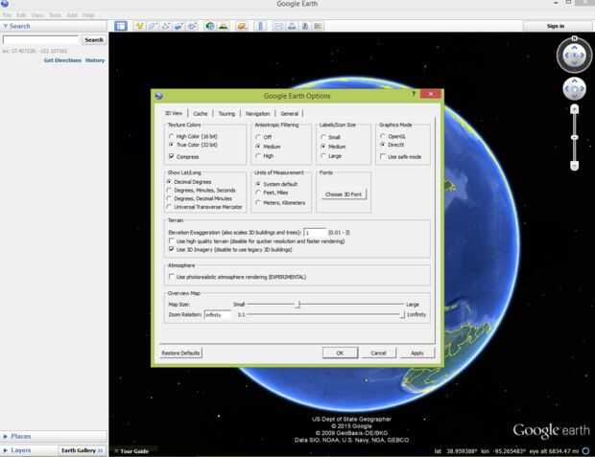Collapse the Search panel
Image resolution: width=595 pixels, height=457 pixels.
[6, 26]
